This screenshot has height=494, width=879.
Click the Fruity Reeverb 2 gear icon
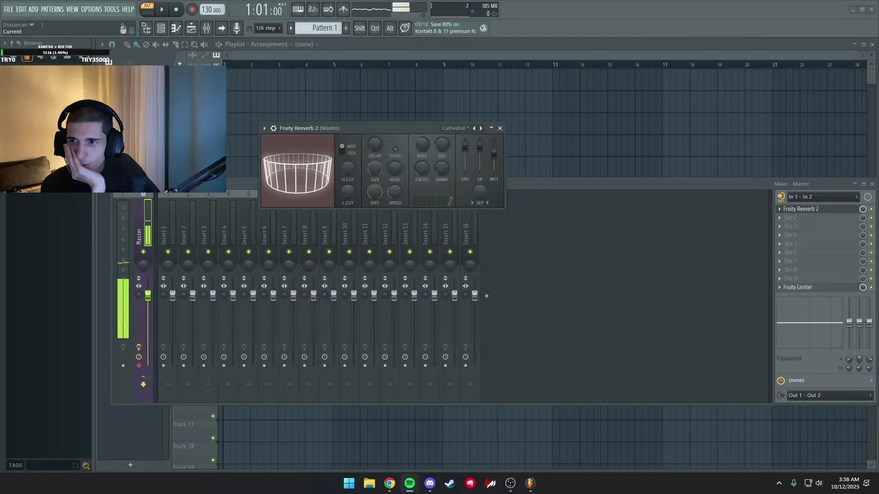pyautogui.click(x=273, y=128)
